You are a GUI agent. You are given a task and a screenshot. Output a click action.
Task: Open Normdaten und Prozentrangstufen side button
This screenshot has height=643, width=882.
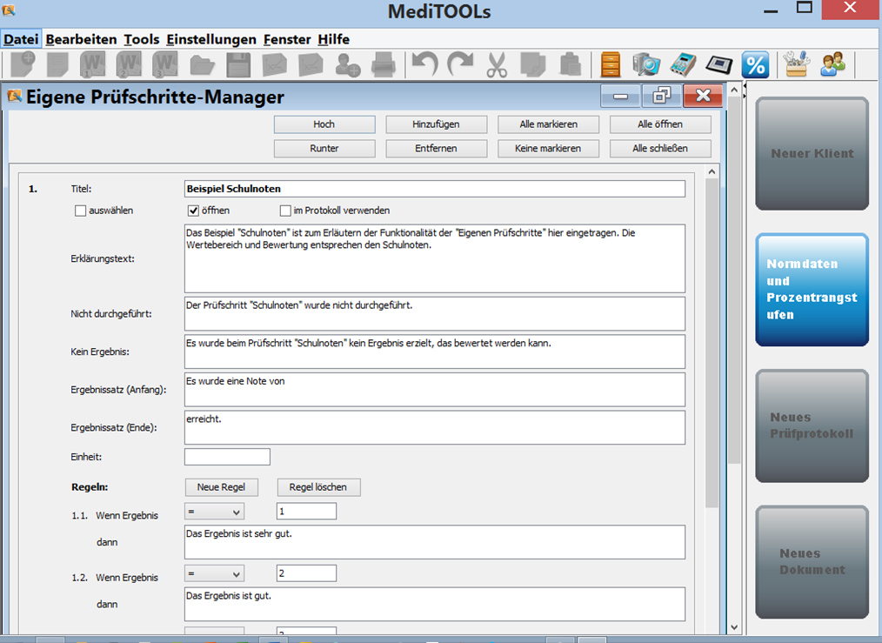click(x=812, y=290)
